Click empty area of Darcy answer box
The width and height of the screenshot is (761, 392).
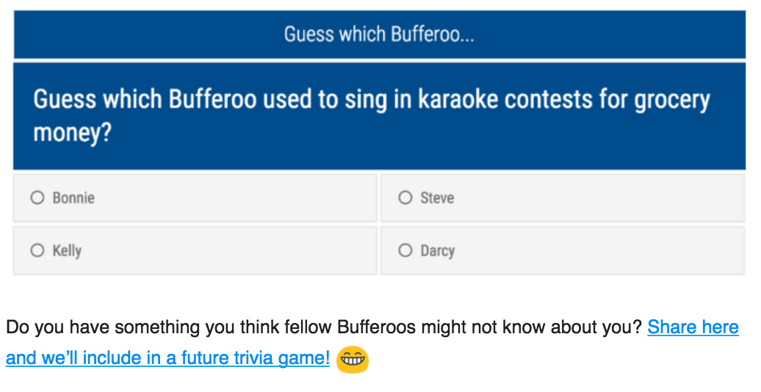point(597,250)
